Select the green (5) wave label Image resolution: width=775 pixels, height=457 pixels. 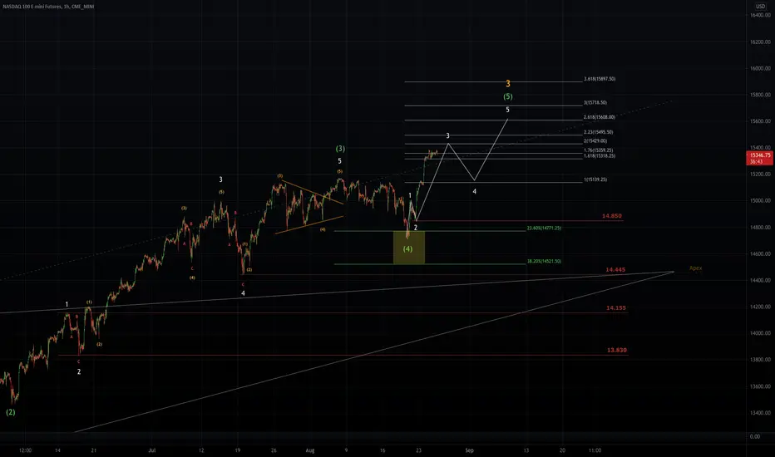(x=507, y=97)
